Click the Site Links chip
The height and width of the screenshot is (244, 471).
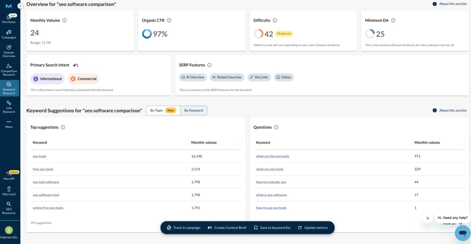pos(259,77)
